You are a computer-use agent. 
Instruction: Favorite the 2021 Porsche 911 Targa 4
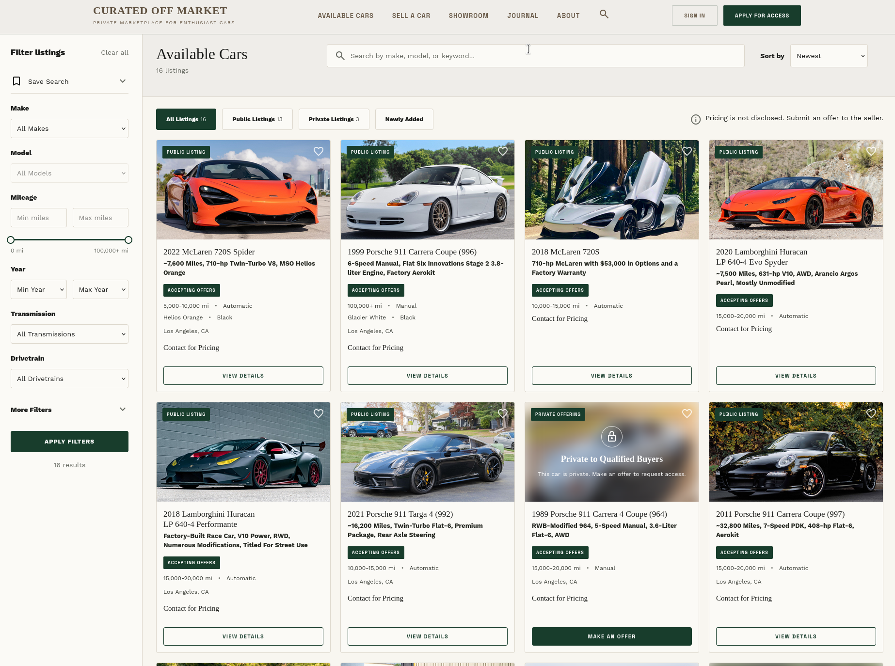point(503,413)
